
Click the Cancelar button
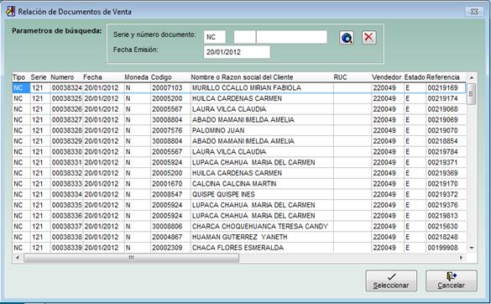pos(452,280)
